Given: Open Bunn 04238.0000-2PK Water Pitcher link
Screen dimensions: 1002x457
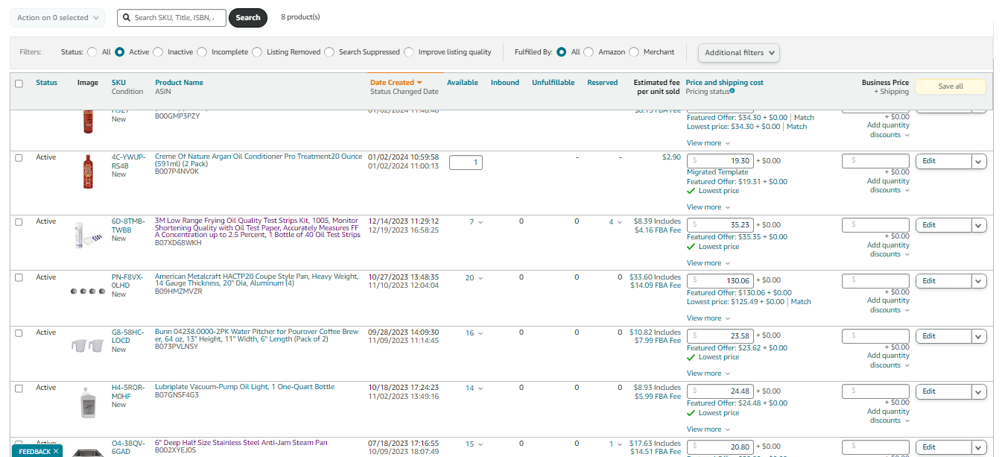Looking at the screenshot, I should 257,336.
